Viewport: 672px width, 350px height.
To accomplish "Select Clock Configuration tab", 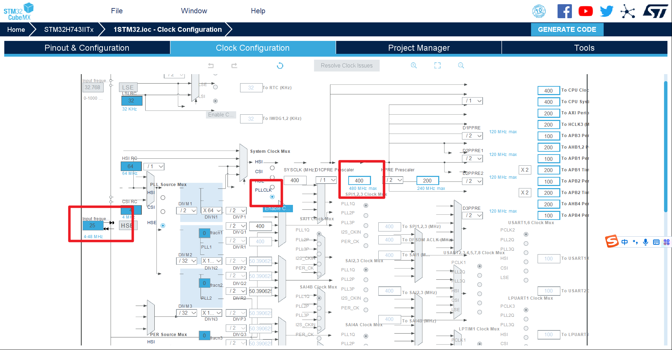I will coord(253,48).
